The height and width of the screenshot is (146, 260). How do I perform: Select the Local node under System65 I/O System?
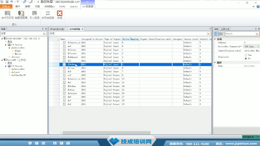[17, 72]
